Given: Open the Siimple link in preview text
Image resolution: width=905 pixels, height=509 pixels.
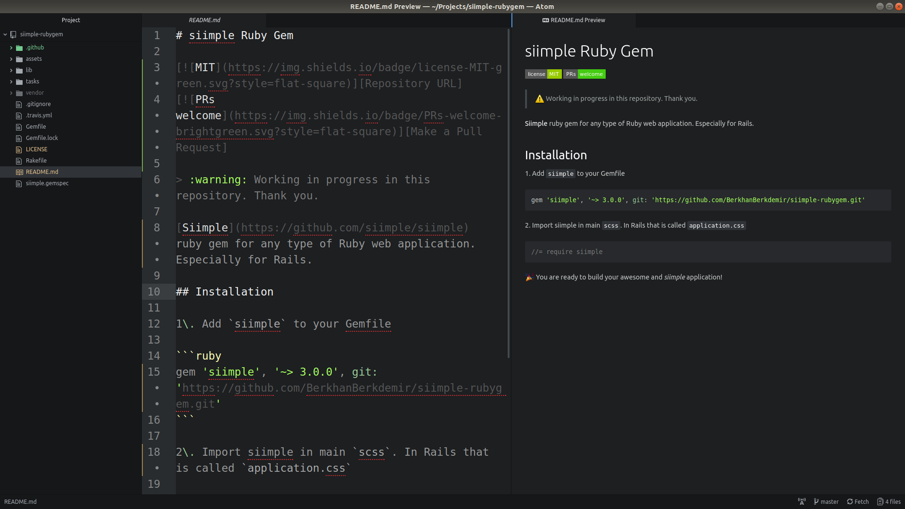Looking at the screenshot, I should point(536,123).
